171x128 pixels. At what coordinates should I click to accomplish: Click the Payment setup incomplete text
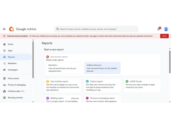[x=17, y=36]
